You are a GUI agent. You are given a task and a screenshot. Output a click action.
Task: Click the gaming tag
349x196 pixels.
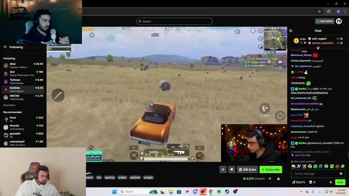point(110,177)
